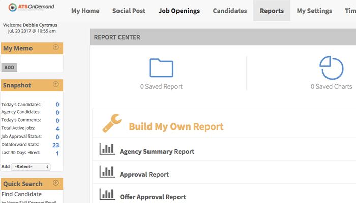This screenshot has width=356, height=203.
Task: Open the Build My Own Report link
Action: coord(176,126)
